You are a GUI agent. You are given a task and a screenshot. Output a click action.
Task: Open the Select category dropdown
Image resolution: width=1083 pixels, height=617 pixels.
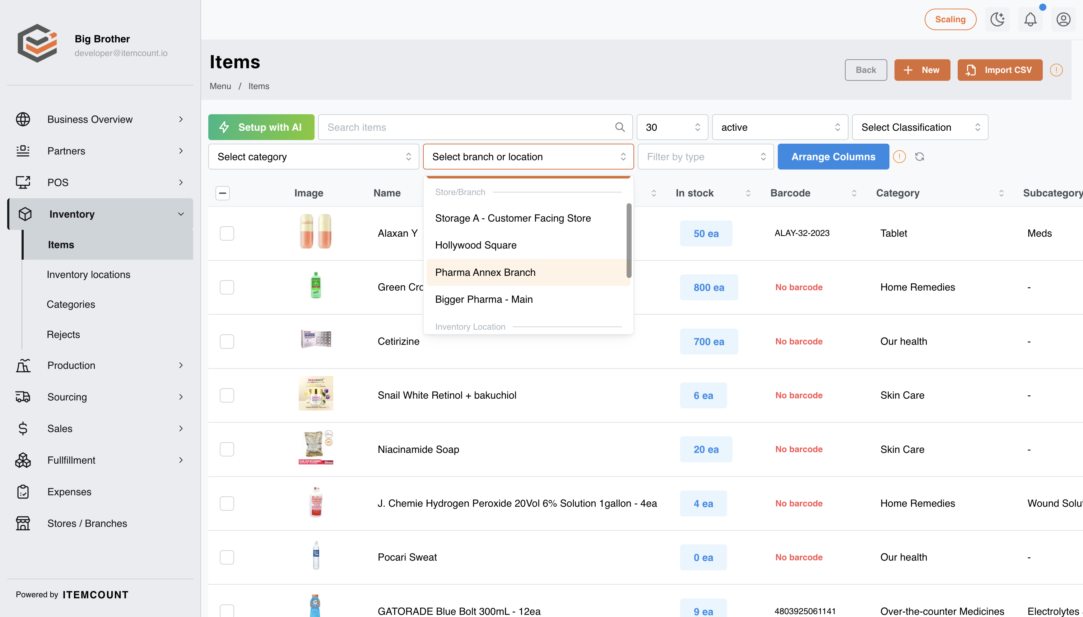(313, 157)
